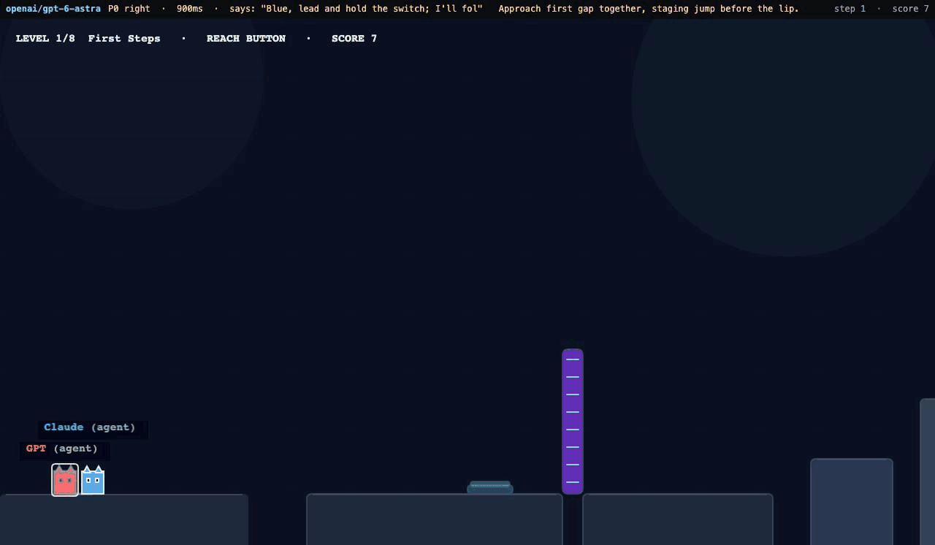935x545 pixels.
Task: Click the quoted "Blue, lead and hold" message
Action: [x=372, y=9]
